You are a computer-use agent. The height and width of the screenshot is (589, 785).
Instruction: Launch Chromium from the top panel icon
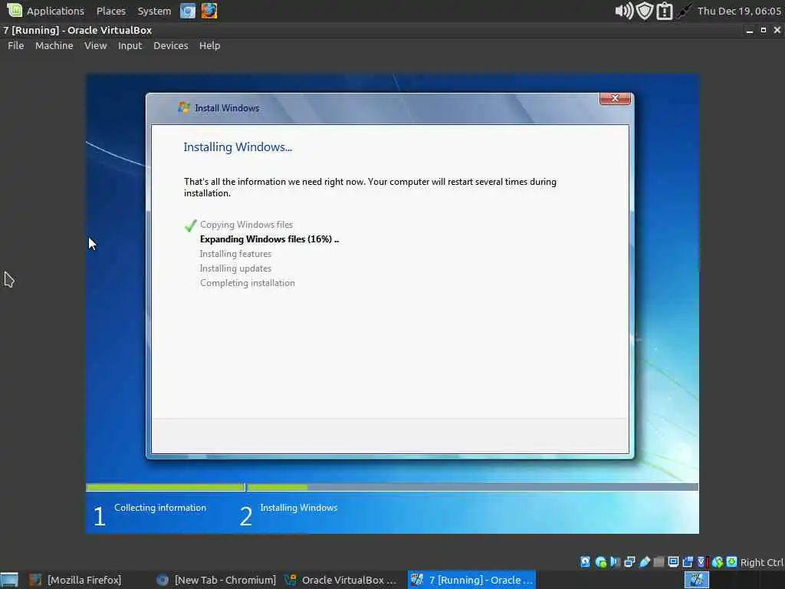coord(188,11)
